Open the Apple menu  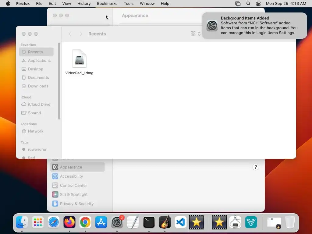[8, 4]
